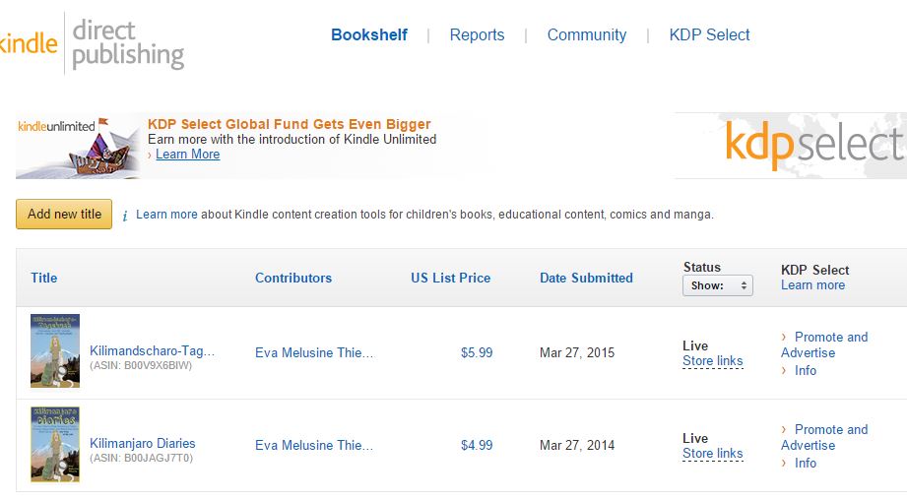Click Promote and Advertise for Kilimanjaro Diaries
The height and width of the screenshot is (500, 907).
[824, 437]
